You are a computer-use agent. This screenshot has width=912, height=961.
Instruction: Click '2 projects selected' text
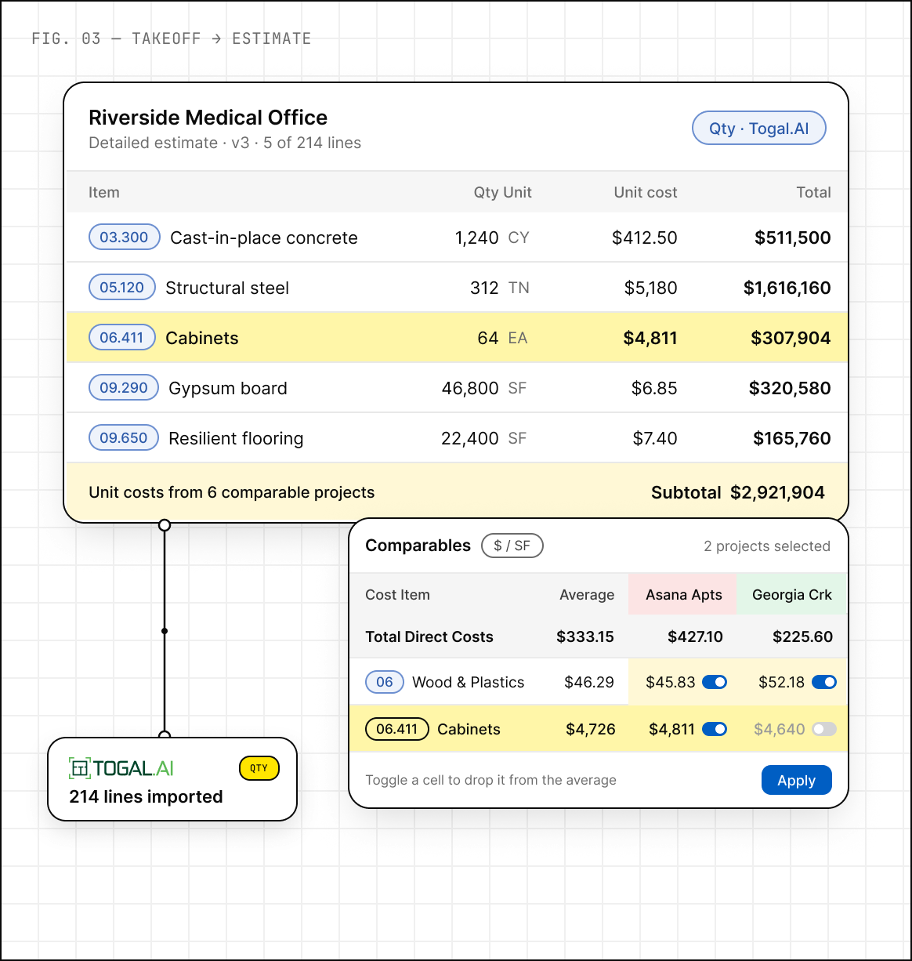pyautogui.click(x=766, y=546)
